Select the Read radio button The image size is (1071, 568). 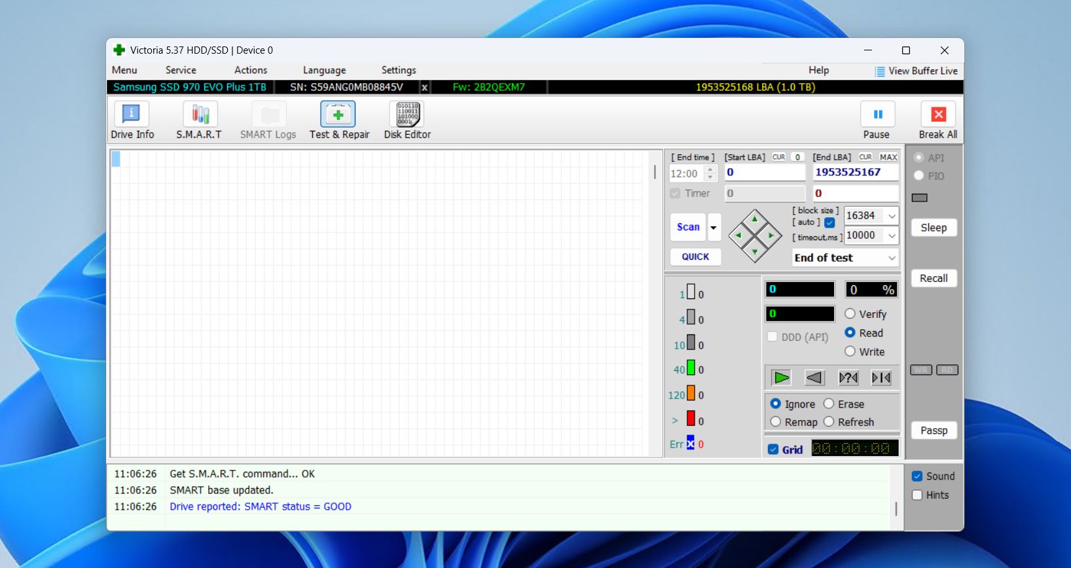click(850, 332)
